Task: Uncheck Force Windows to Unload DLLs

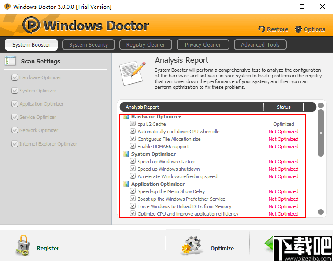Action: pyautogui.click(x=133, y=206)
